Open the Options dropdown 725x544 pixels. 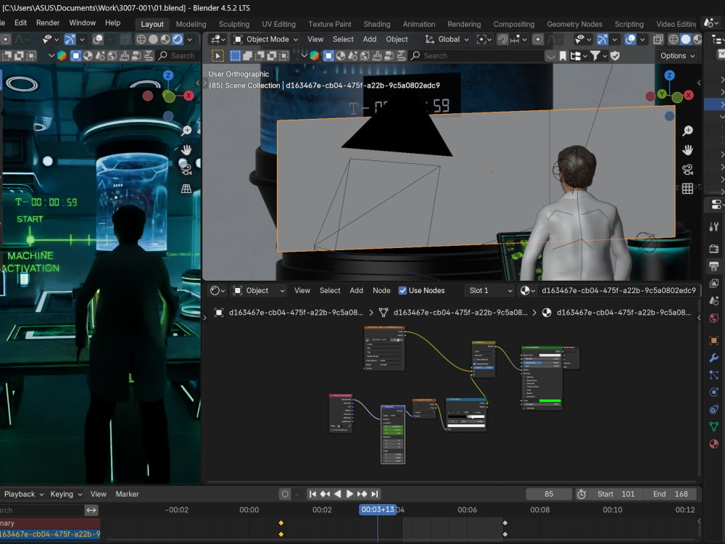[677, 56]
